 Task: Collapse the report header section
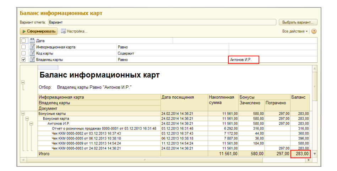click(23, 82)
